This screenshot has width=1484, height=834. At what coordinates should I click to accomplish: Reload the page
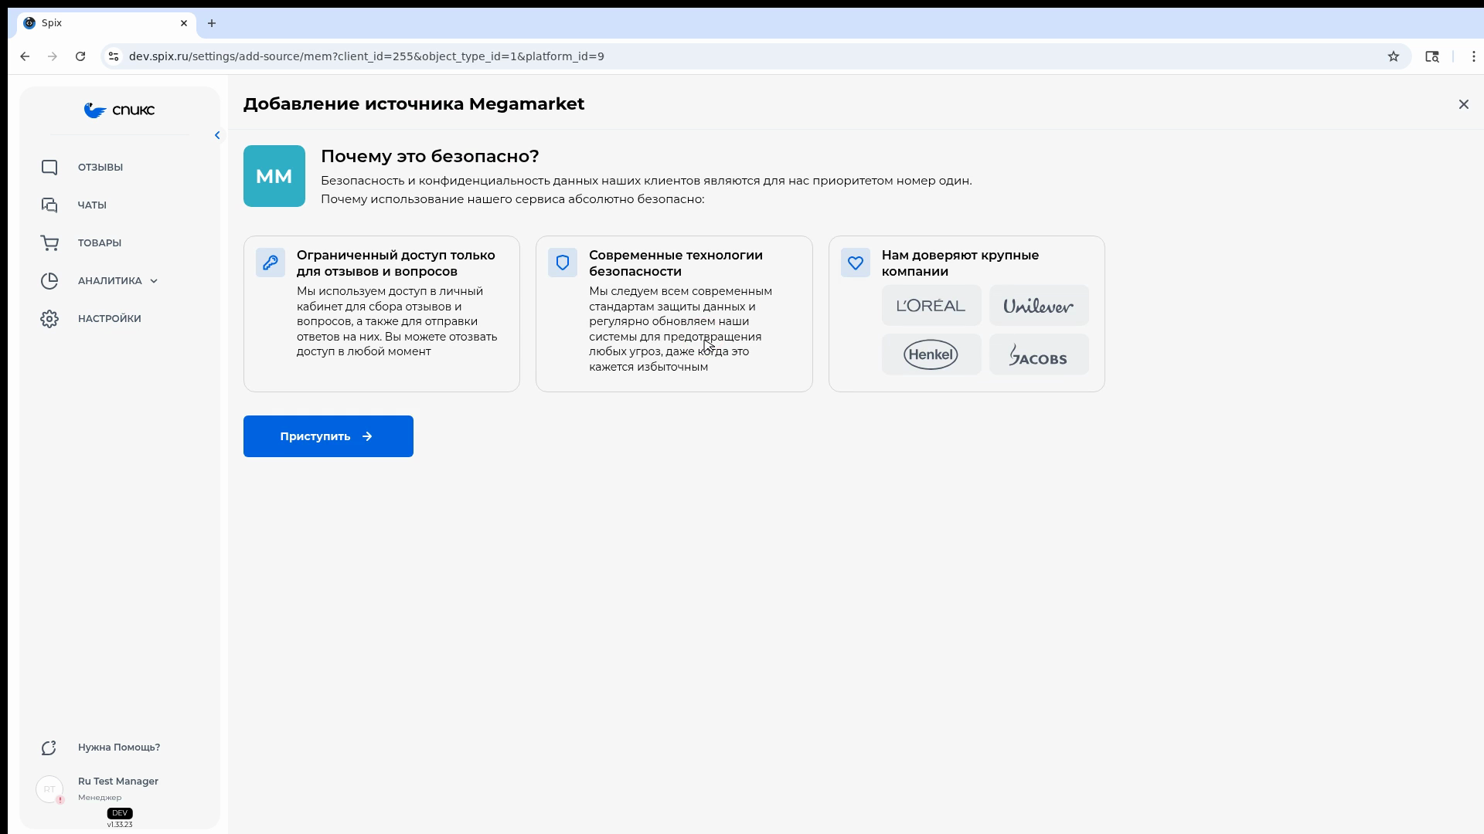pyautogui.click(x=80, y=56)
